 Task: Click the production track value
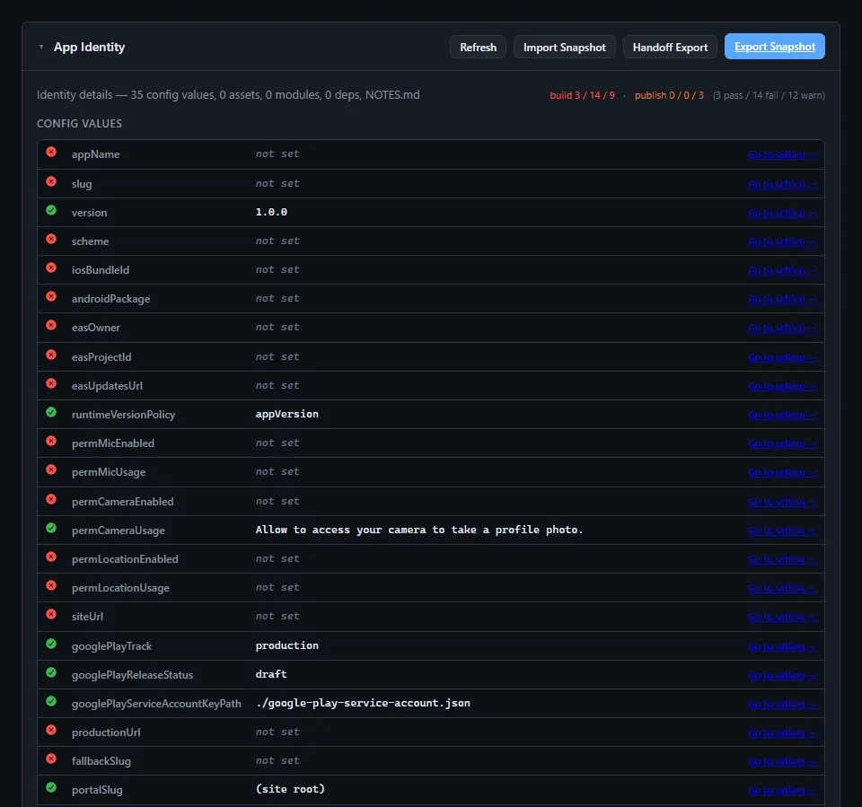point(286,645)
